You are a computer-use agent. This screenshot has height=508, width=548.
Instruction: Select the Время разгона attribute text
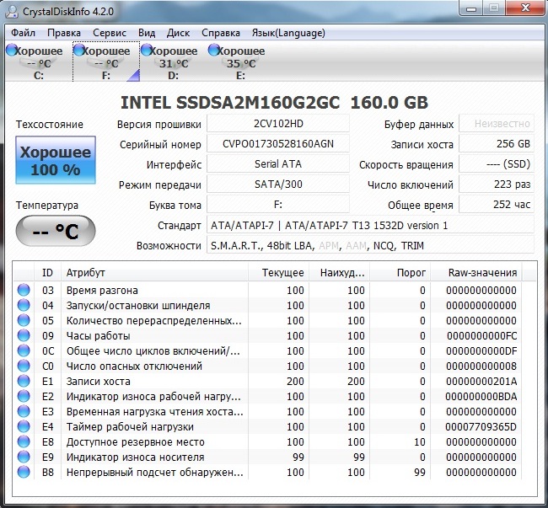102,291
